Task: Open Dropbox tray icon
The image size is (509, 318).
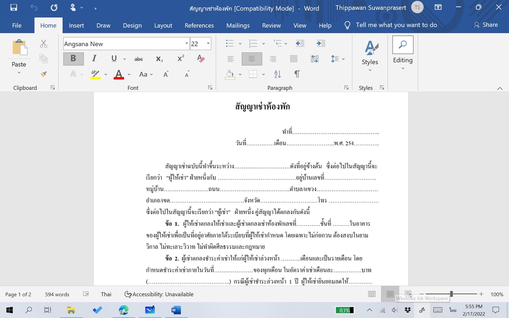Action: click(x=408, y=310)
